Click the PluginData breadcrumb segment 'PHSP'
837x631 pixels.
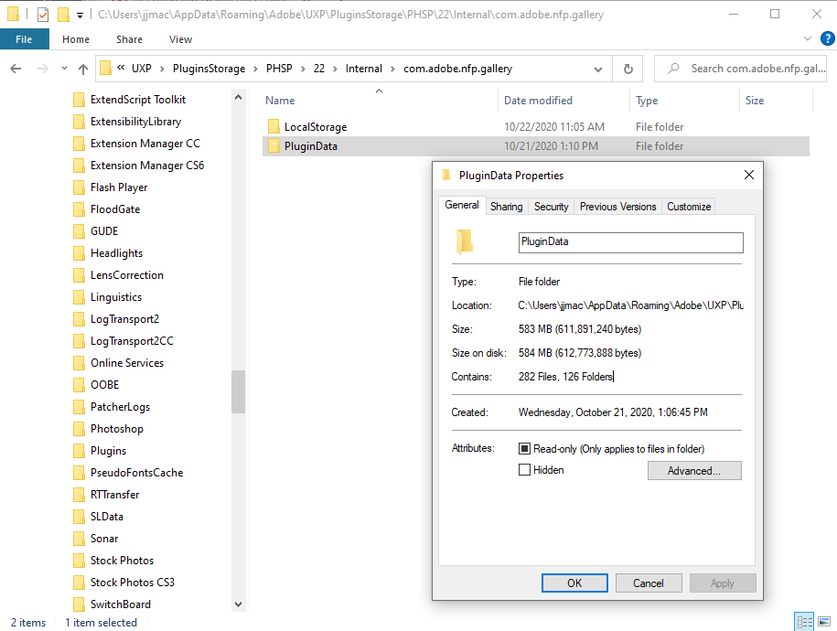[279, 69]
